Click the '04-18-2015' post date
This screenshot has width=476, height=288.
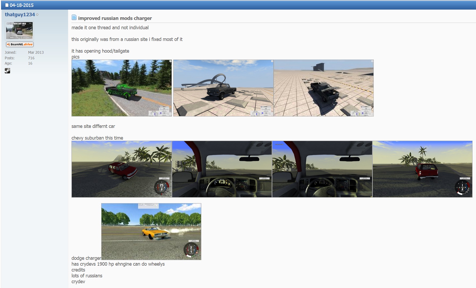pos(22,5)
